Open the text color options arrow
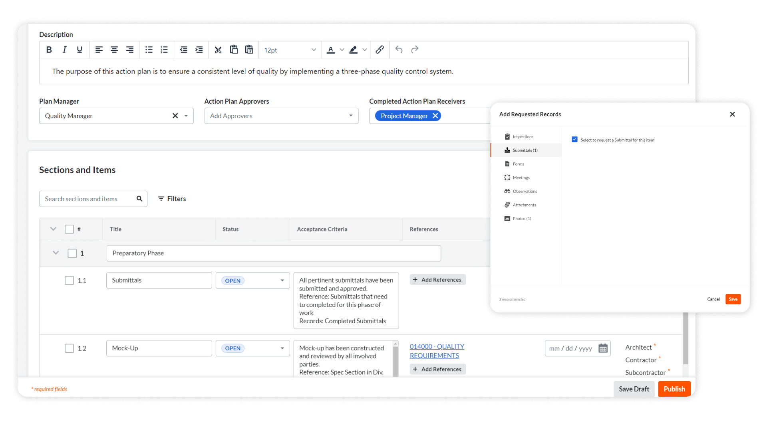Screen dimensions: 767x431 [342, 50]
